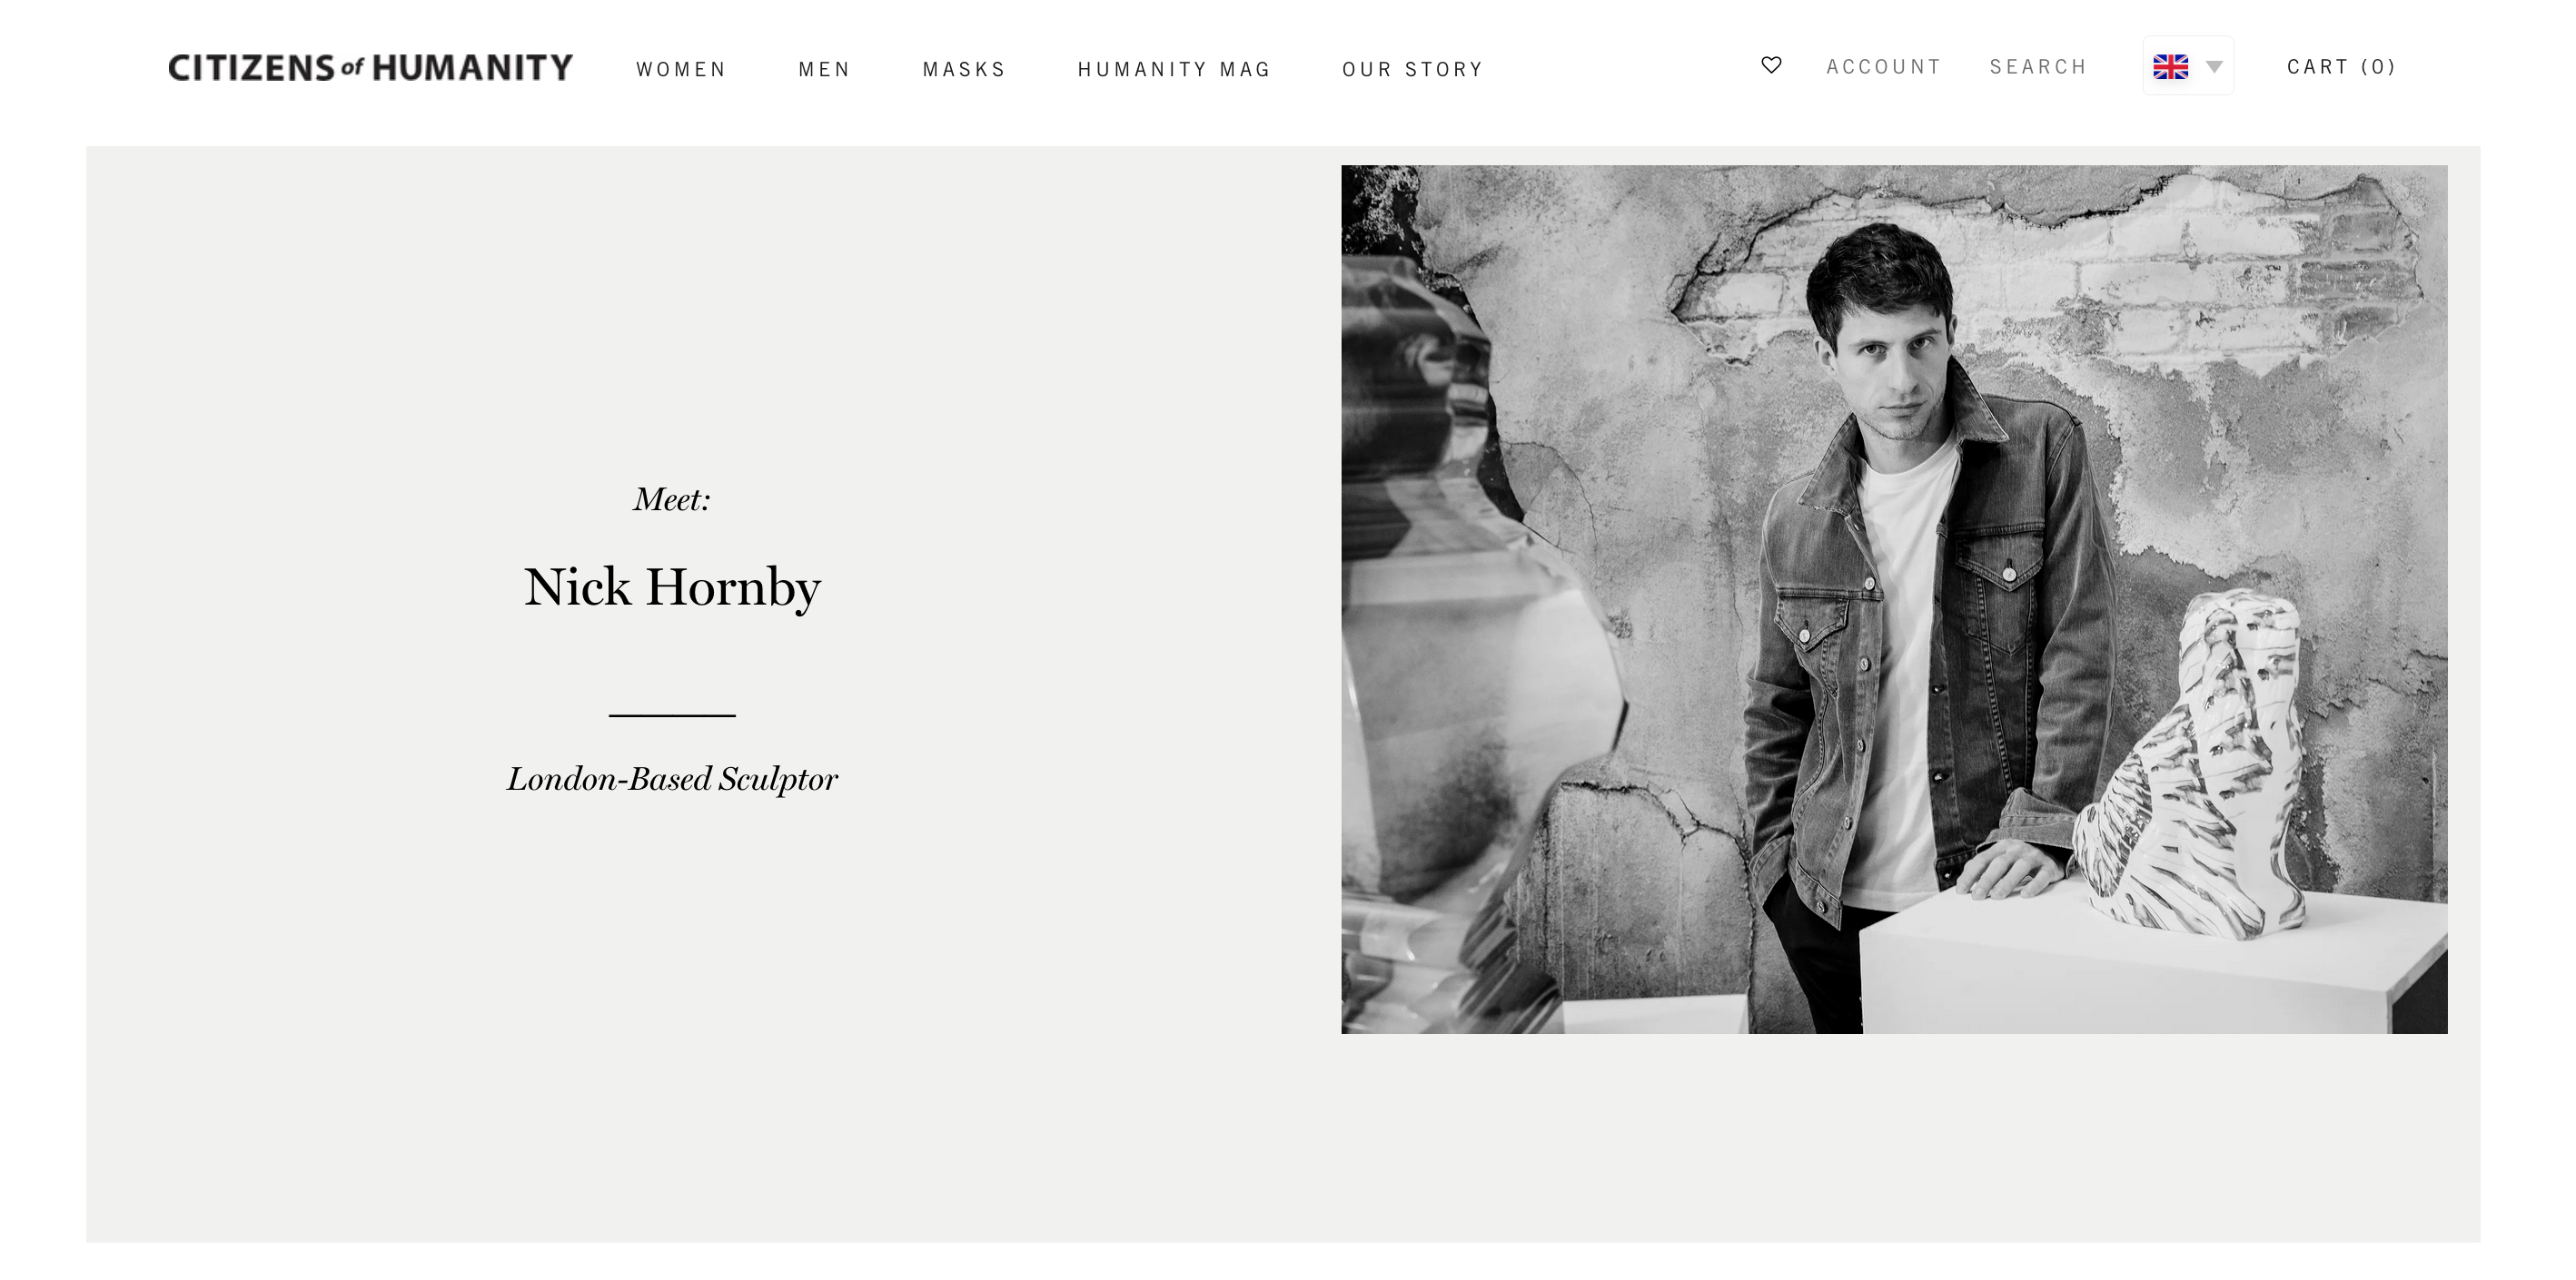Go to the Masks section
2576x1280 pixels.
[964, 70]
